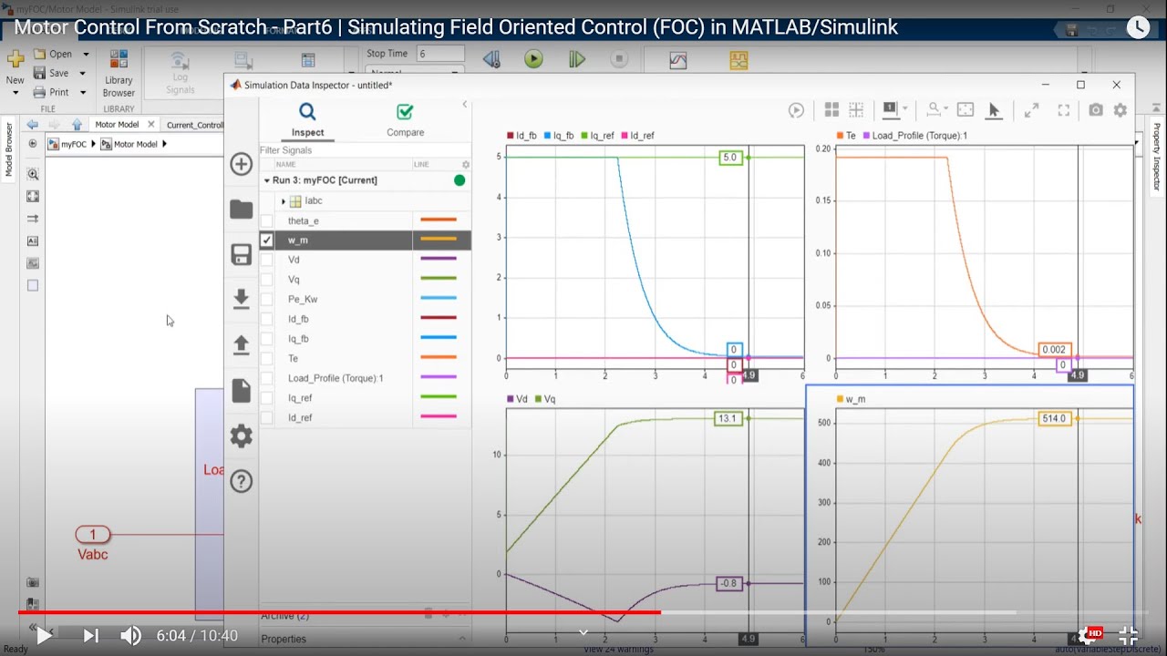The image size is (1167, 656).
Task: Check the Vd signal checkbox
Action: click(x=266, y=260)
